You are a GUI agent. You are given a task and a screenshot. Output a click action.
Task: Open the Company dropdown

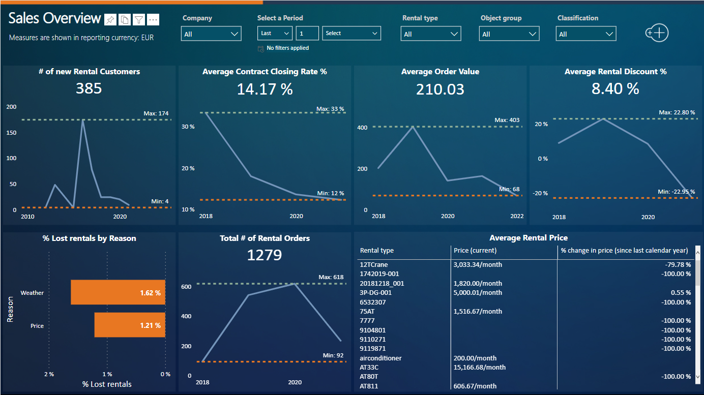pos(211,34)
